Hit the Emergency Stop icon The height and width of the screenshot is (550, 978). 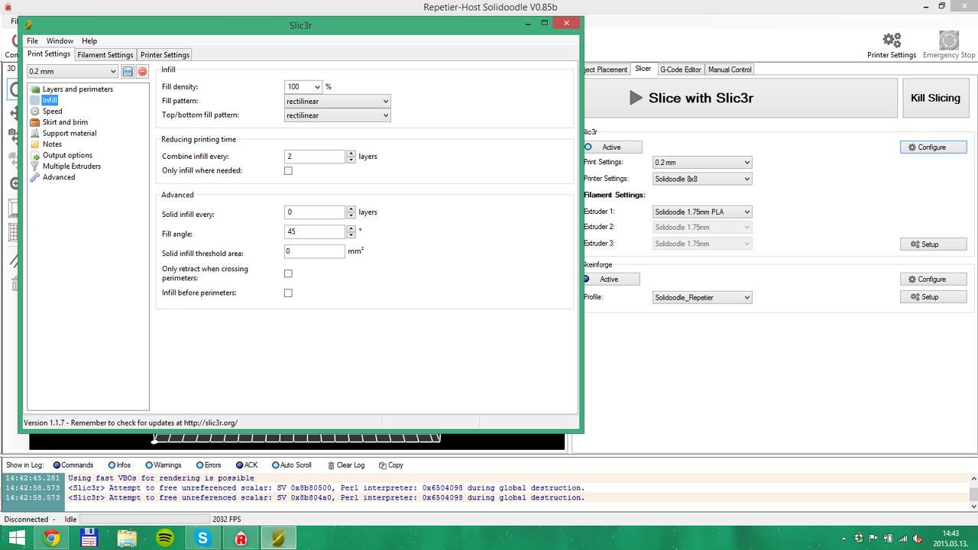tap(949, 40)
